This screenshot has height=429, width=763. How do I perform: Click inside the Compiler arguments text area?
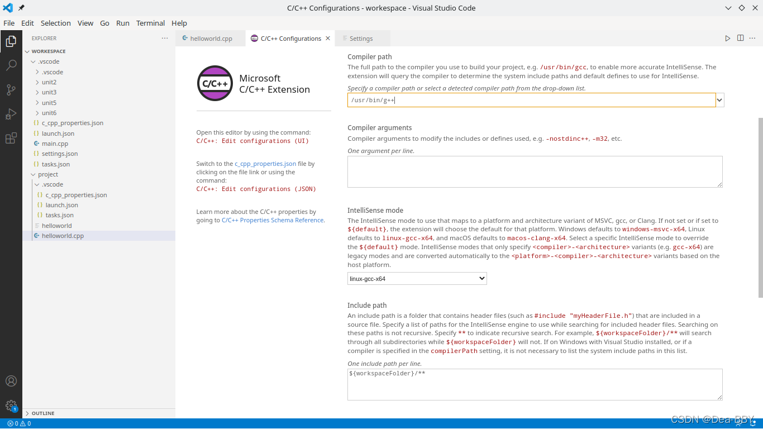tap(535, 171)
